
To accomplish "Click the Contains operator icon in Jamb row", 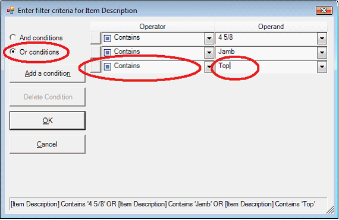I will [108, 53].
